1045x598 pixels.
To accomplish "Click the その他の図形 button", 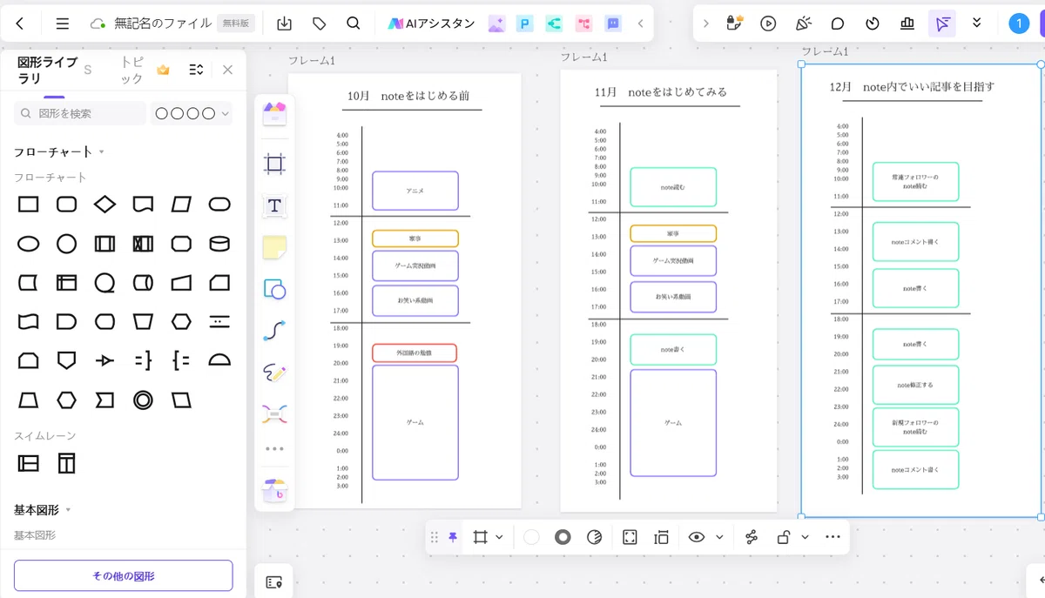I will pyautogui.click(x=123, y=575).
